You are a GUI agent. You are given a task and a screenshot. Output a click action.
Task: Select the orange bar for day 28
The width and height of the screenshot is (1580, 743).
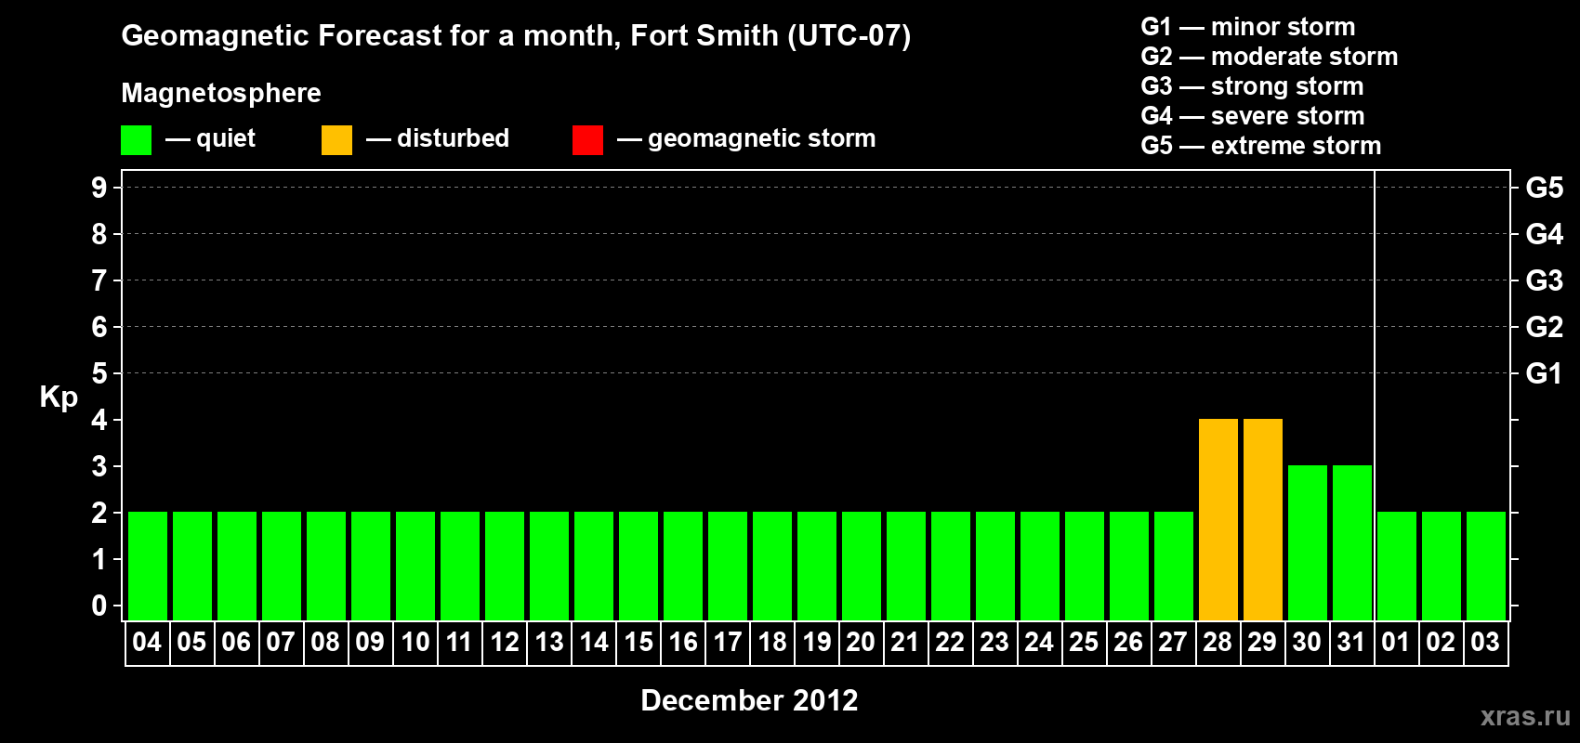[1218, 519]
